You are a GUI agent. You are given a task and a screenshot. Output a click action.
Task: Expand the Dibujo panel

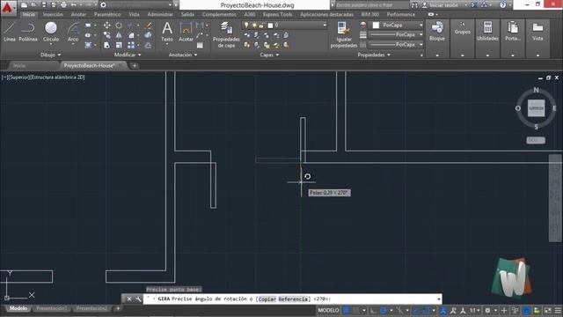51,55
